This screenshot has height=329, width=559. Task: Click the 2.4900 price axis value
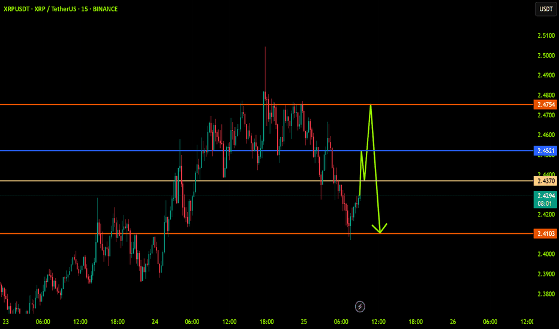click(546, 75)
